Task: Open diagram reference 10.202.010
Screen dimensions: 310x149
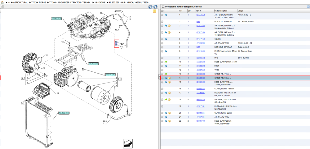Action: (x=94, y=64)
